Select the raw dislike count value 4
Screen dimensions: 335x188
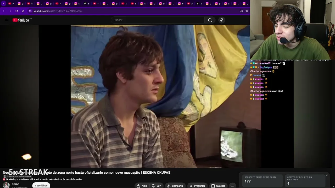[288, 184]
